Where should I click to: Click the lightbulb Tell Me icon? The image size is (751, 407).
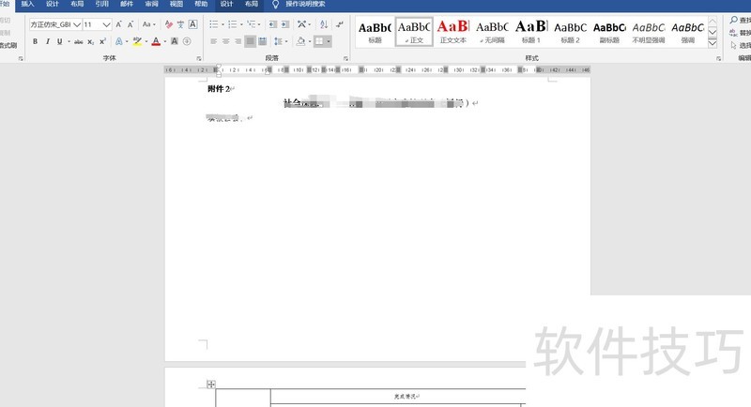coord(275,5)
